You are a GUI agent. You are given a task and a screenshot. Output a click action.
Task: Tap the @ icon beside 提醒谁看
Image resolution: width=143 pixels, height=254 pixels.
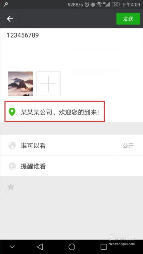(12, 166)
